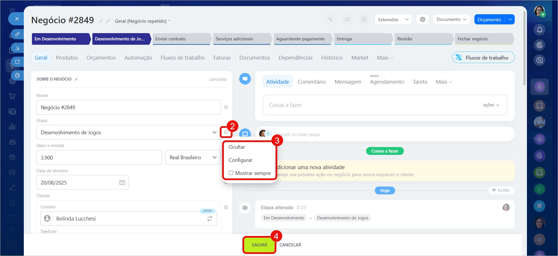Enable the Mostrar sempre checkbox
This screenshot has height=256, width=558.
click(x=231, y=173)
